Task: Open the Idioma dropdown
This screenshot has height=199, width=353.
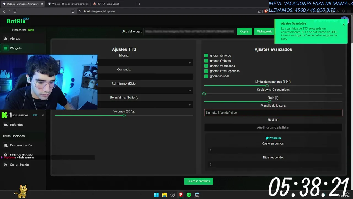Action: 145,62
